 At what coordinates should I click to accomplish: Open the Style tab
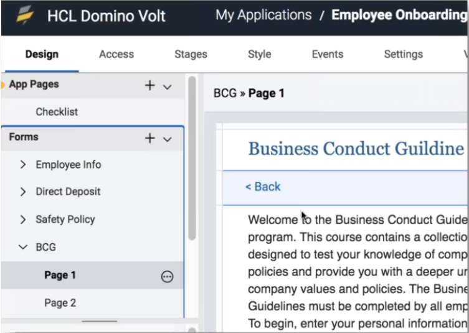(259, 54)
